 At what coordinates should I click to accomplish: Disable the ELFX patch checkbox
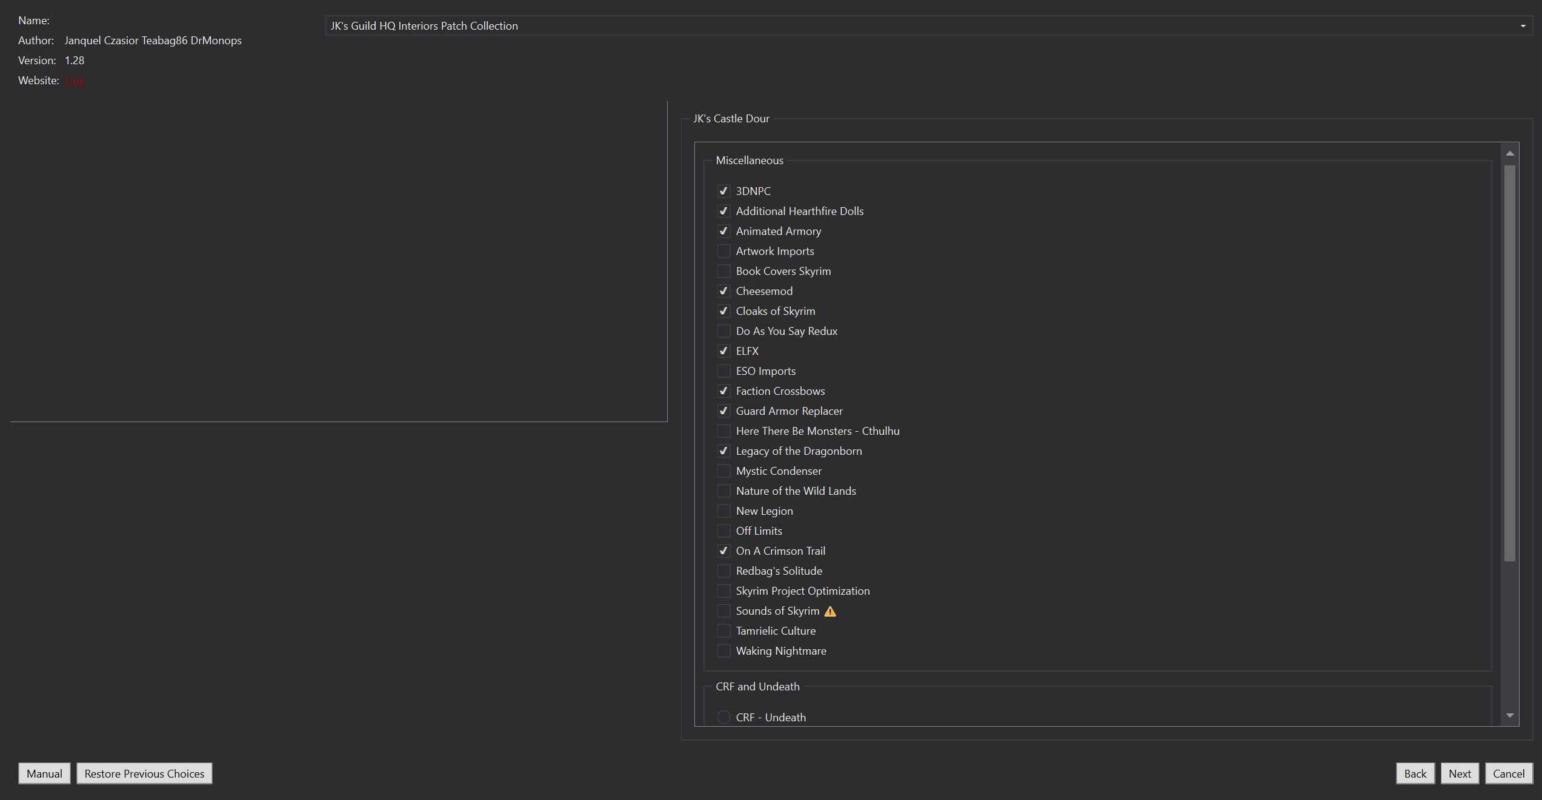pos(723,351)
